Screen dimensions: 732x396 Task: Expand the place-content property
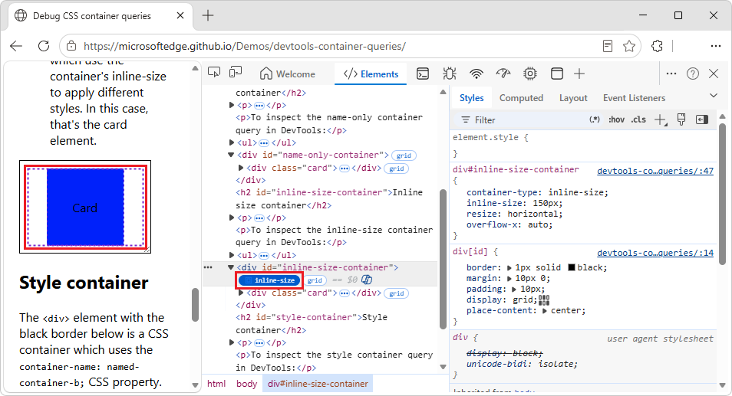coord(544,311)
